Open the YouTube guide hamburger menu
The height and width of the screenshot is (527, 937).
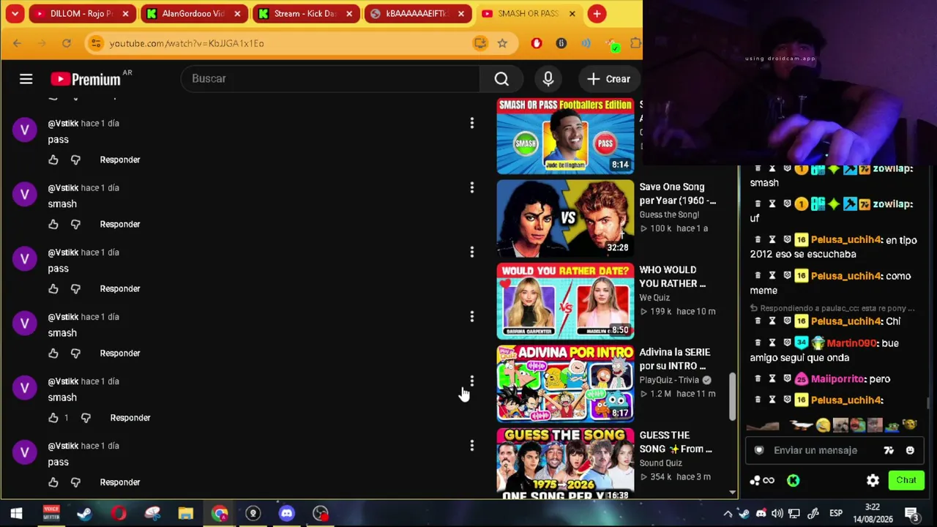[x=26, y=79]
